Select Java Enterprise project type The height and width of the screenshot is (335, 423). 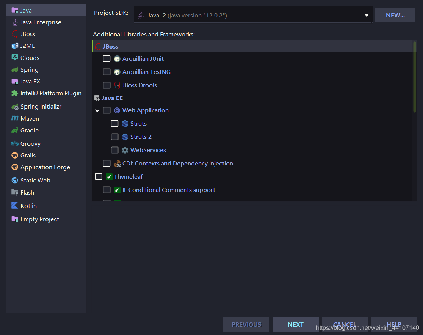click(x=46, y=22)
